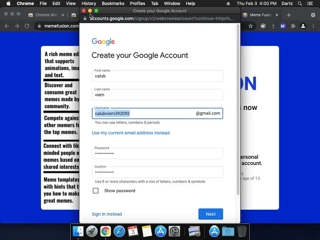This screenshot has height=240, width=320.
Task: Click the eject icon in the menu bar
Action: point(228,3)
